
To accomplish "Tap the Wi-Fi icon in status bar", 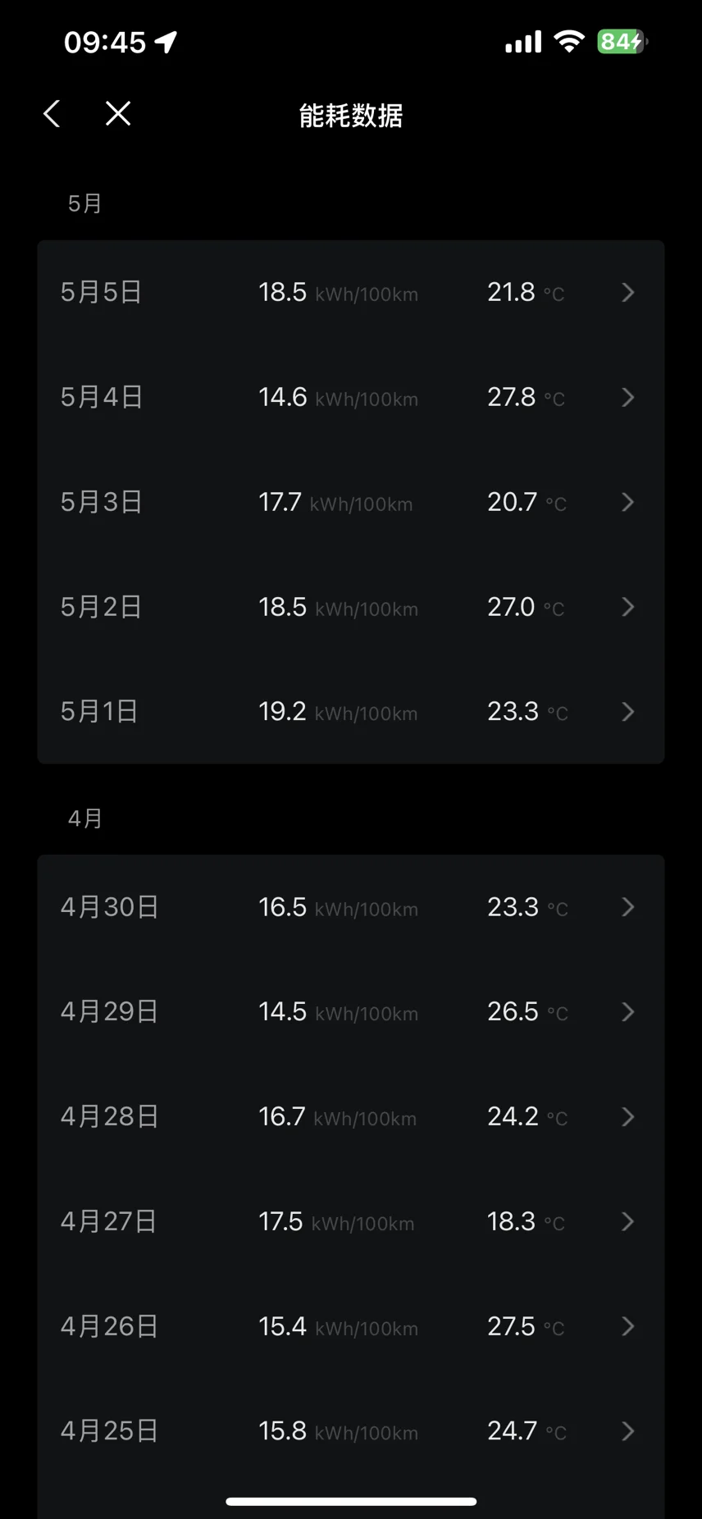I will pyautogui.click(x=568, y=41).
